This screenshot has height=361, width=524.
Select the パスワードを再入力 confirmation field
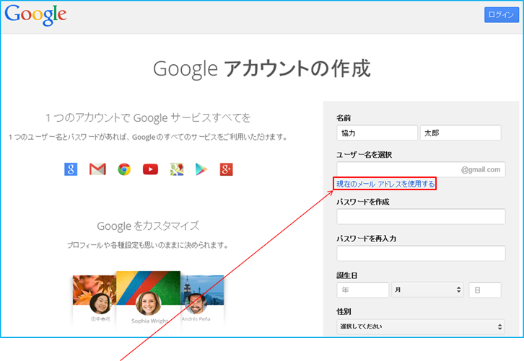coord(421,253)
